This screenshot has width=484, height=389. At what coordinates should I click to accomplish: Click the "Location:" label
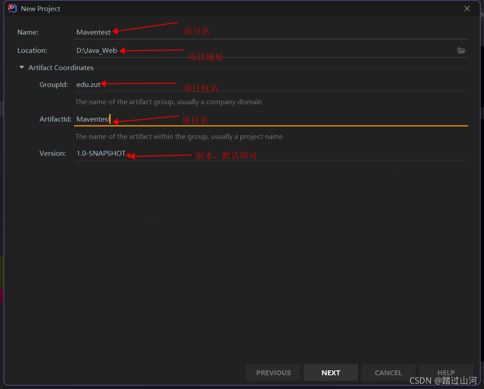point(32,50)
